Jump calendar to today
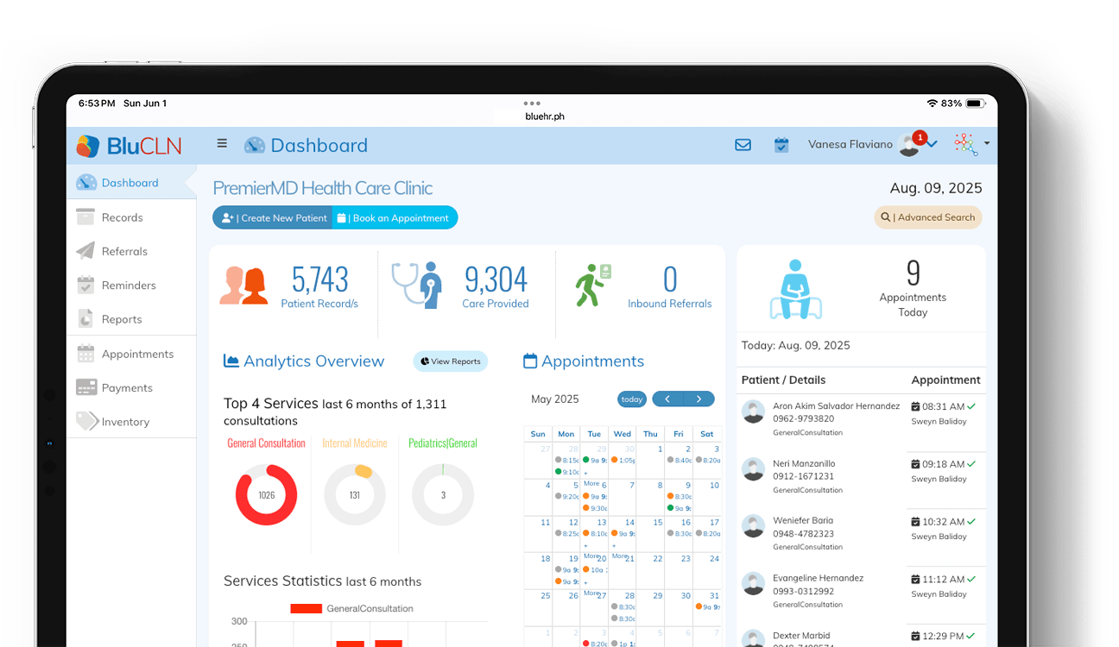Viewport: 1119px width, 647px height. pos(632,399)
